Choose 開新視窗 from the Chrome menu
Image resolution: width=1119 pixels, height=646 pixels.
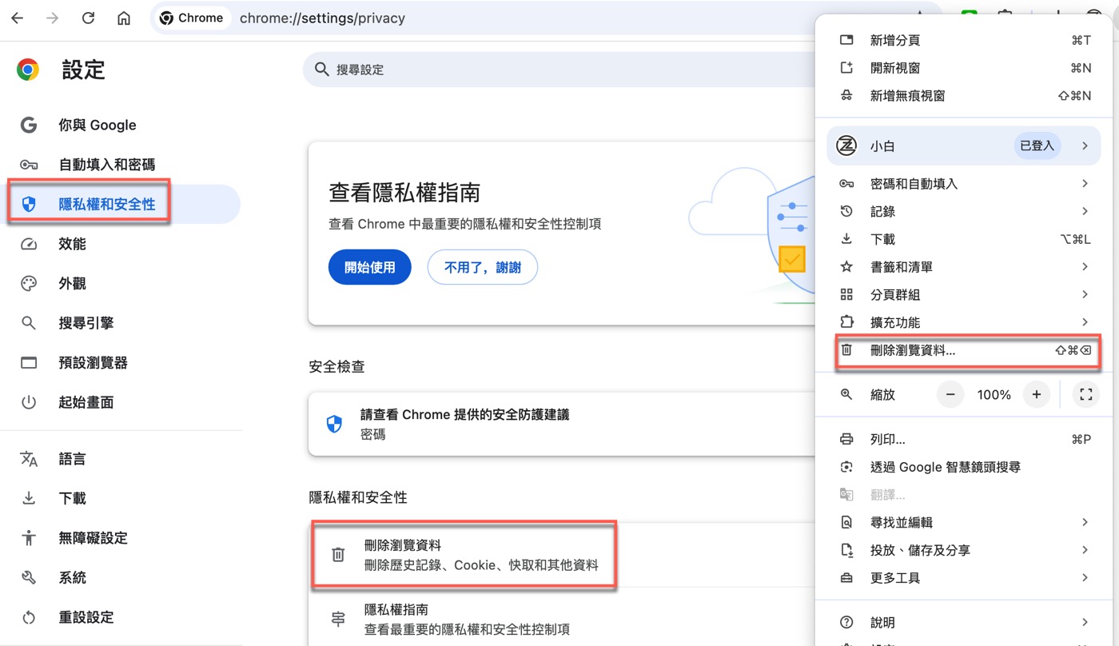click(x=965, y=68)
